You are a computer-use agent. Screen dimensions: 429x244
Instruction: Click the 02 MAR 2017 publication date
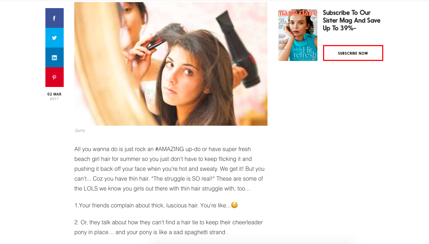click(54, 96)
